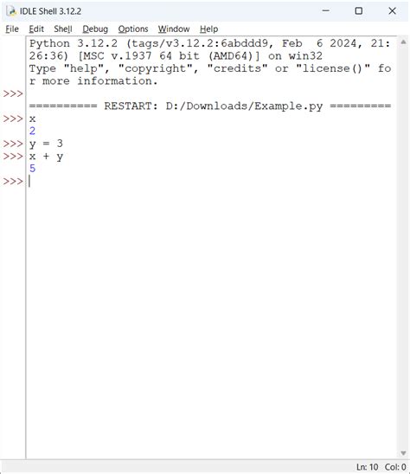Open the Options menu

tap(133, 29)
